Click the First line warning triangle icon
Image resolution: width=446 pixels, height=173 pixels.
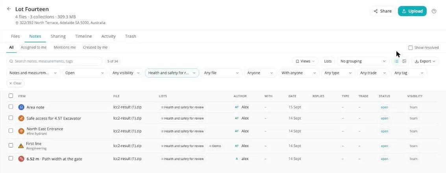21,146
